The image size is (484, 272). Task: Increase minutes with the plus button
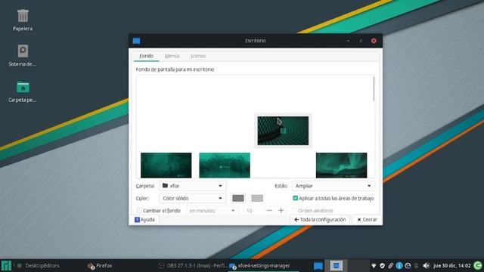[281, 211]
